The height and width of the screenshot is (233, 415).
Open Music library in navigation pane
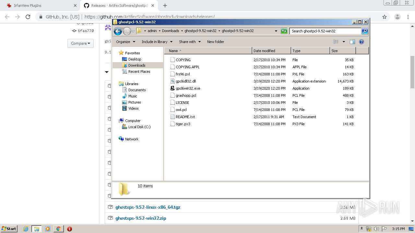[x=130, y=96]
